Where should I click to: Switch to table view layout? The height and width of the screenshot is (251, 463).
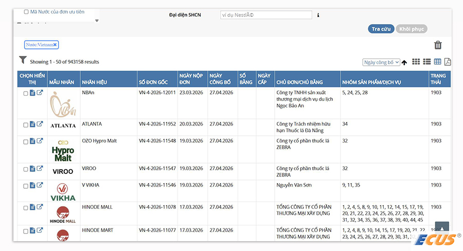pos(438,62)
